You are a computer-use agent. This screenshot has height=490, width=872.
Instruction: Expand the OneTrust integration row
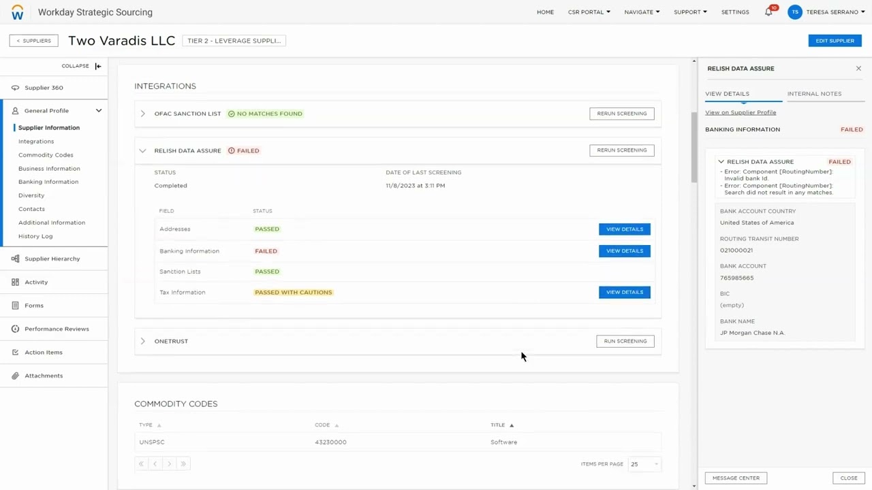(142, 341)
